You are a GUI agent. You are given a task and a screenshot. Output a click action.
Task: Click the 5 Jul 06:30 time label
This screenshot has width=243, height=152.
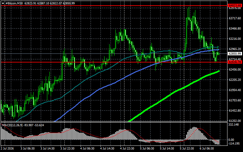pyautogui.click(x=147, y=149)
